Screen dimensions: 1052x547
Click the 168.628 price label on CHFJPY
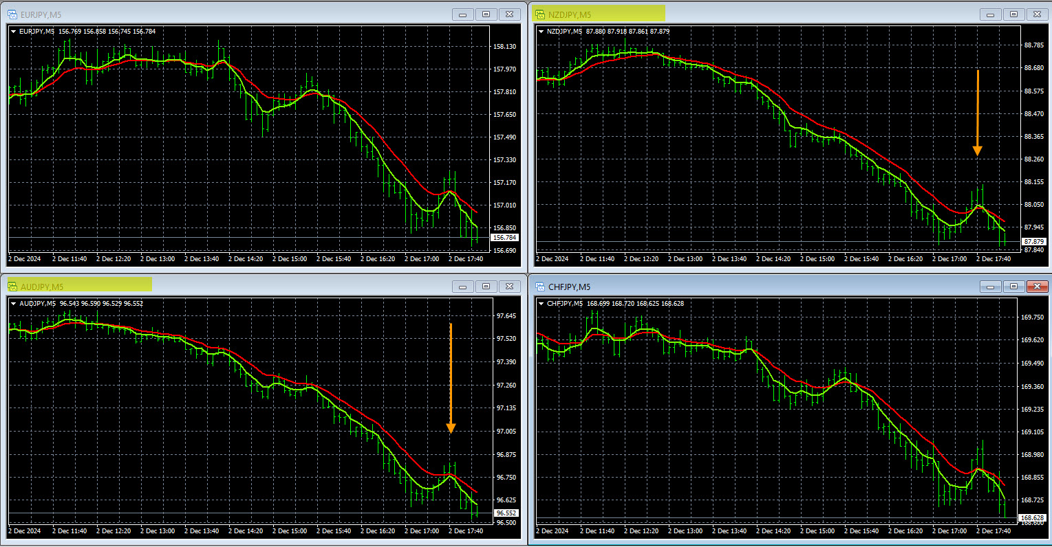(x=1032, y=518)
